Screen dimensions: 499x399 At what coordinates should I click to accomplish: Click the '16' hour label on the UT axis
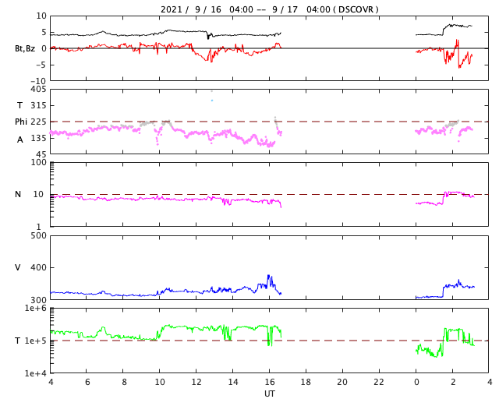270,382
